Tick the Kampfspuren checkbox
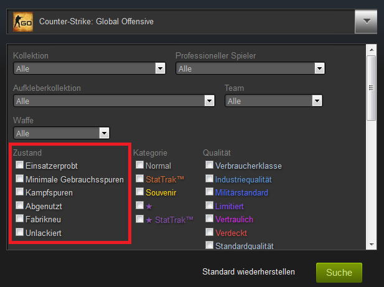384x287 pixels. coord(21,193)
